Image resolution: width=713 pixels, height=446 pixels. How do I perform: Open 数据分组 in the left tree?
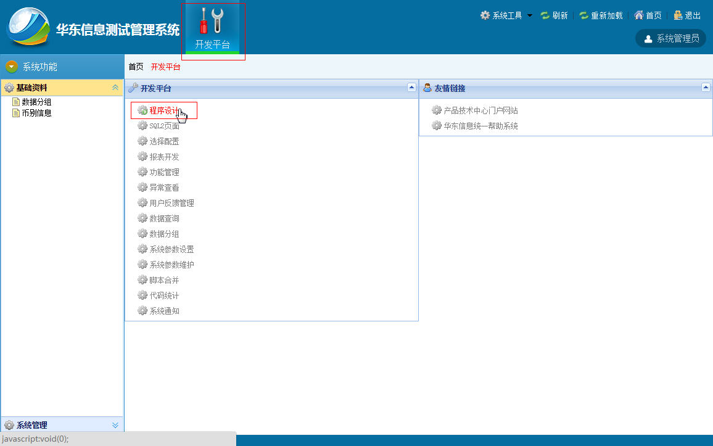[x=36, y=102]
